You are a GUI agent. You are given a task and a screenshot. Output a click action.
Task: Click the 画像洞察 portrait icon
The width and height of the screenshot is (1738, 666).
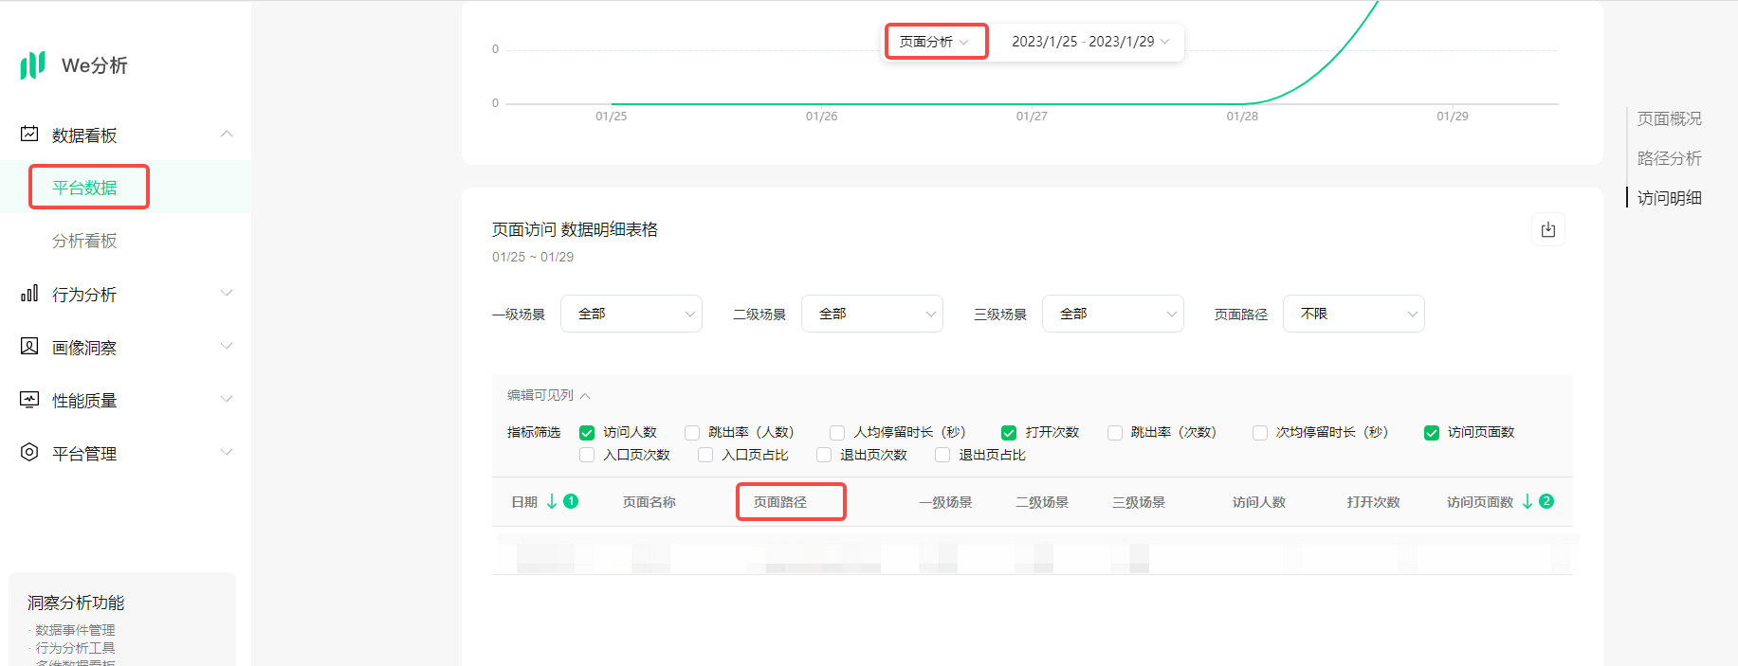[x=29, y=347]
